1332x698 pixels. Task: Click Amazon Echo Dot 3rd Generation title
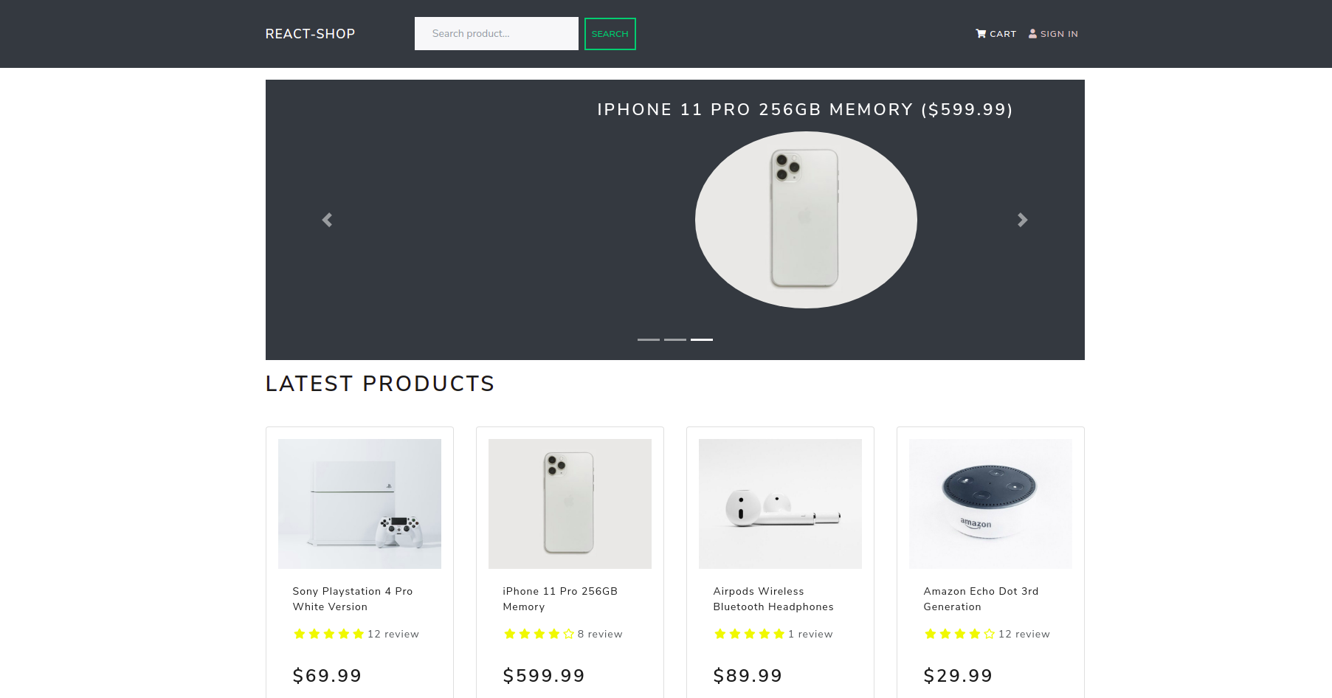coord(981,599)
